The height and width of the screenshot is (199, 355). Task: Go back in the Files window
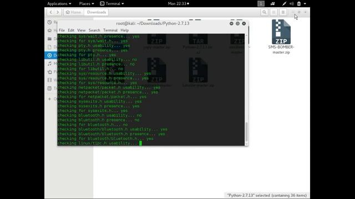coord(50,12)
